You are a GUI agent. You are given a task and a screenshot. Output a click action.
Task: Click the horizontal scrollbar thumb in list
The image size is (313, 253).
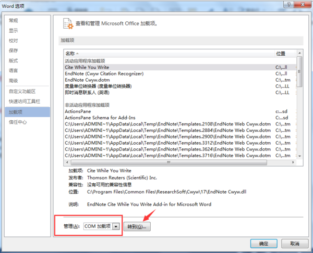[169, 162]
